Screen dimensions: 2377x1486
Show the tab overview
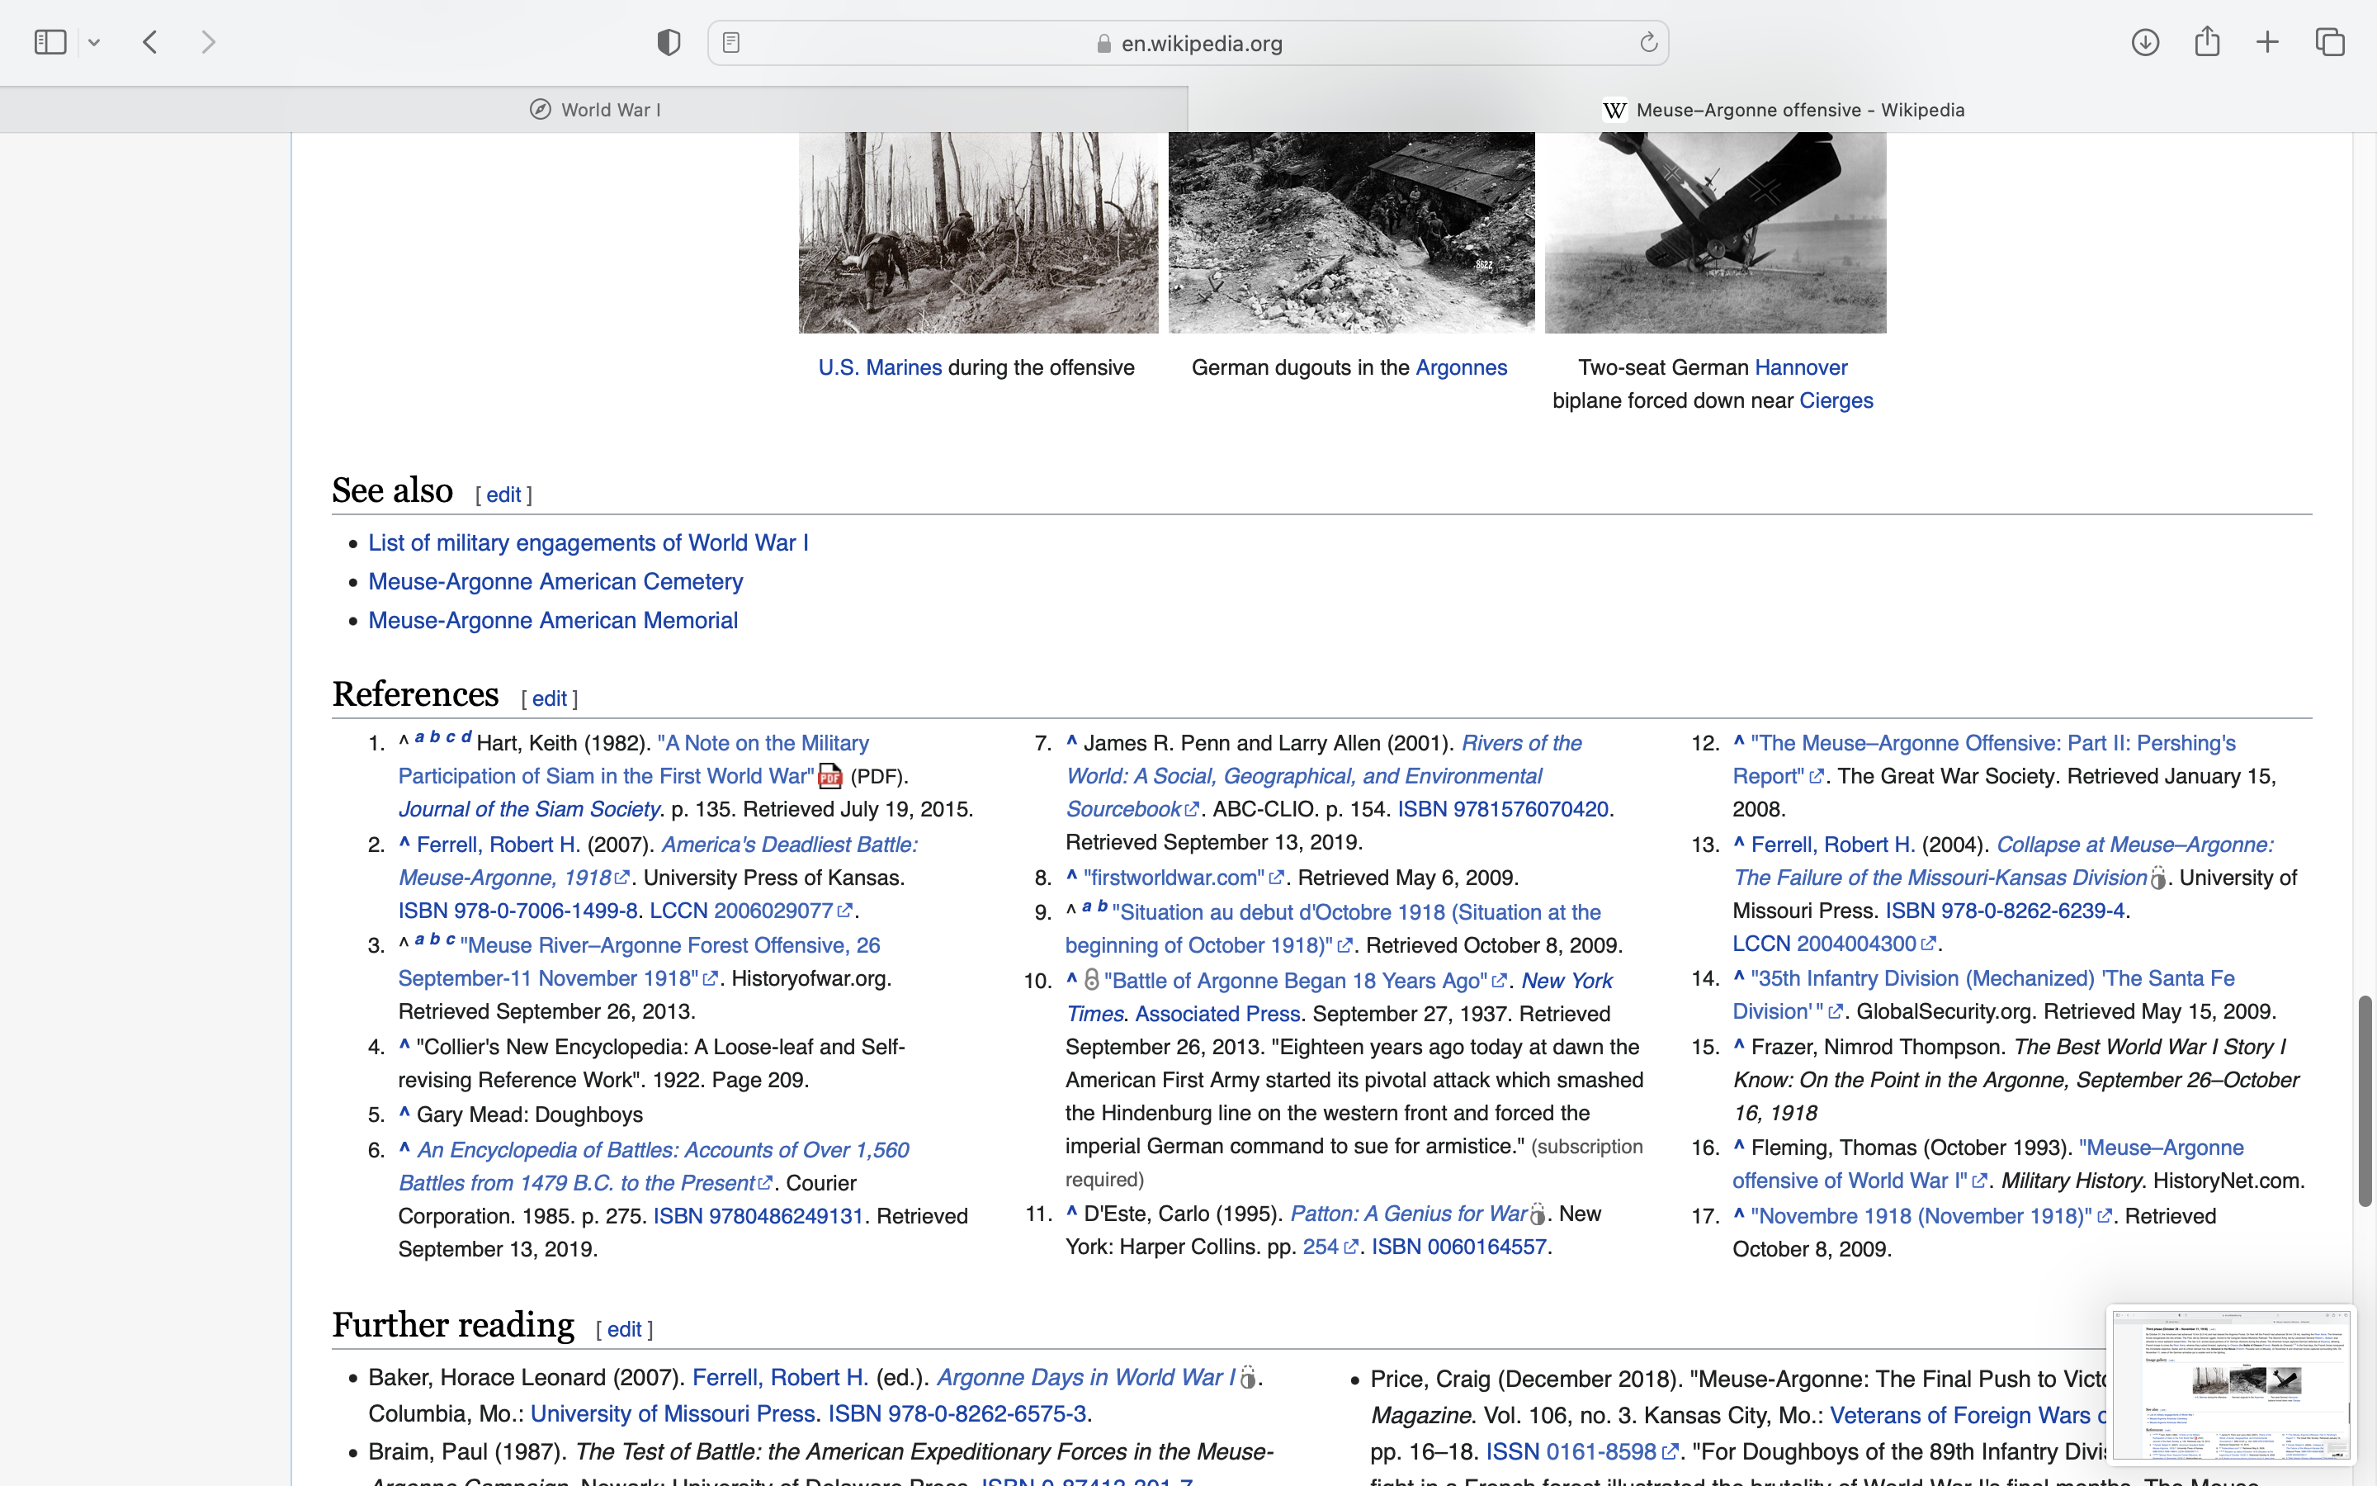click(2330, 42)
